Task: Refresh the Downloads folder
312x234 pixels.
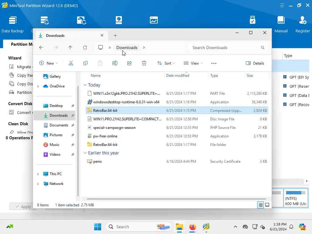Action: point(85,48)
